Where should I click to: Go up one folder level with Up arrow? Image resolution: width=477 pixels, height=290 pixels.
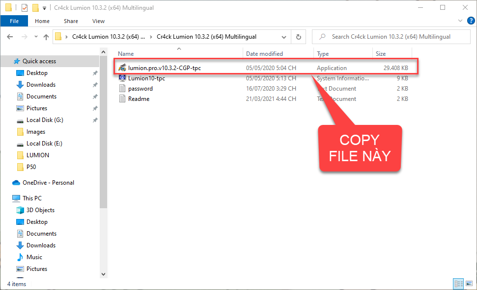46,37
